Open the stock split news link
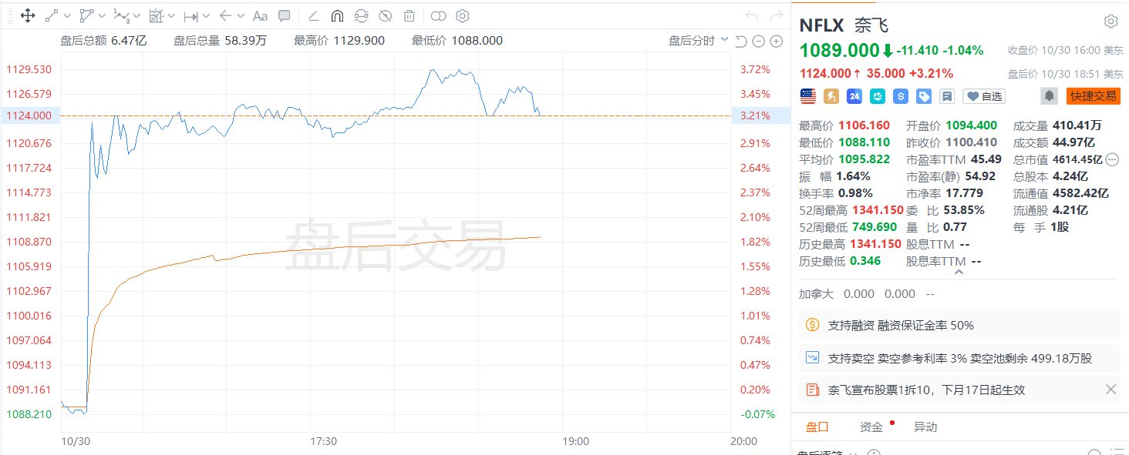Image resolution: width=1129 pixels, height=455 pixels. point(926,390)
